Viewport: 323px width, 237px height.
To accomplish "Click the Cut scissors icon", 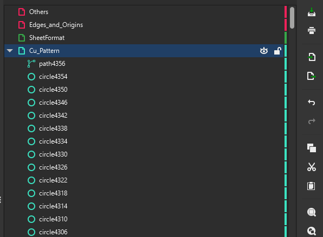I will pyautogui.click(x=312, y=167).
